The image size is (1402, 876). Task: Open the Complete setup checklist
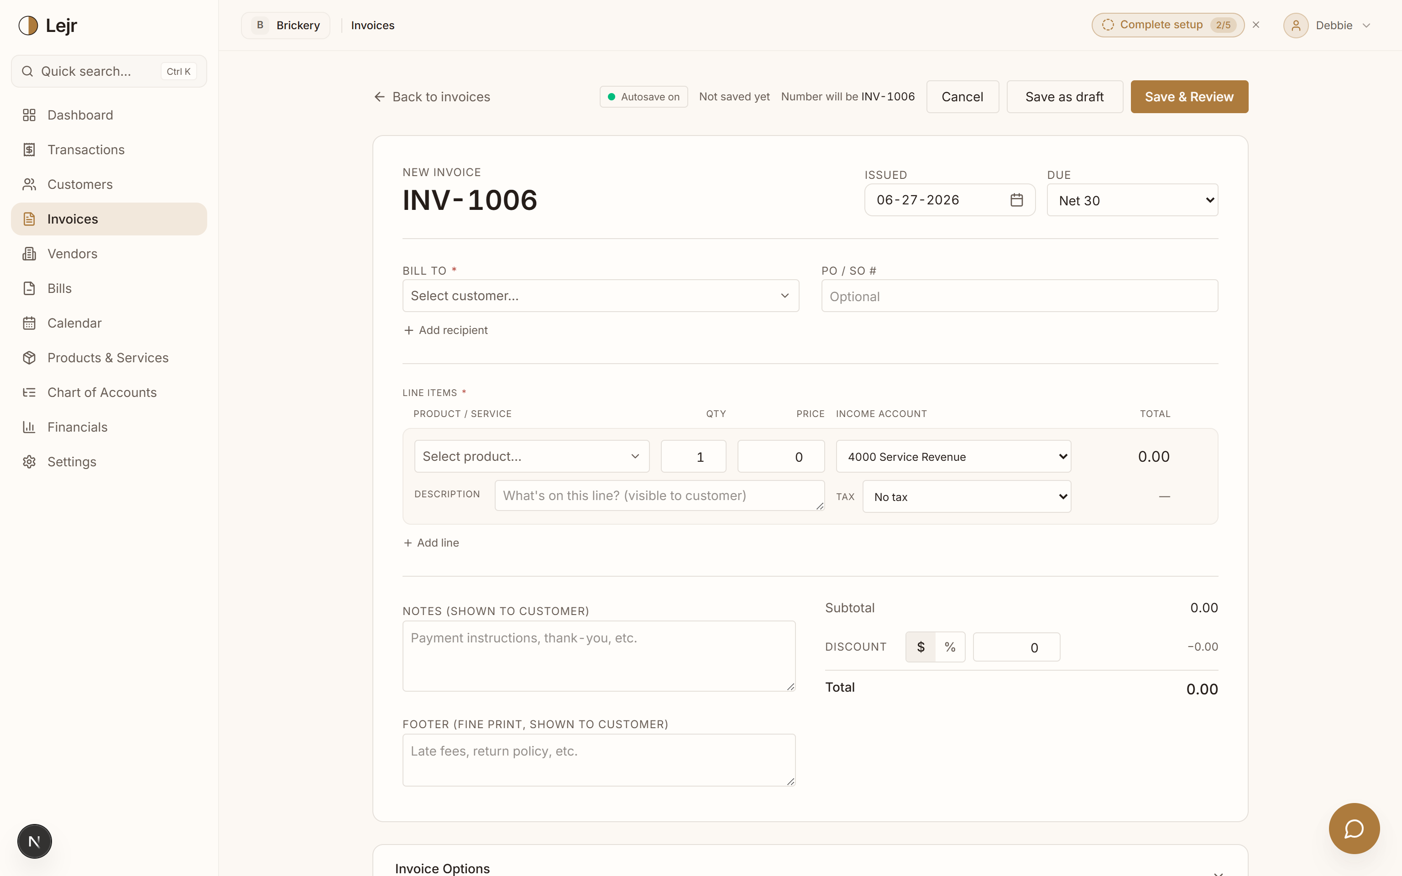tap(1168, 25)
